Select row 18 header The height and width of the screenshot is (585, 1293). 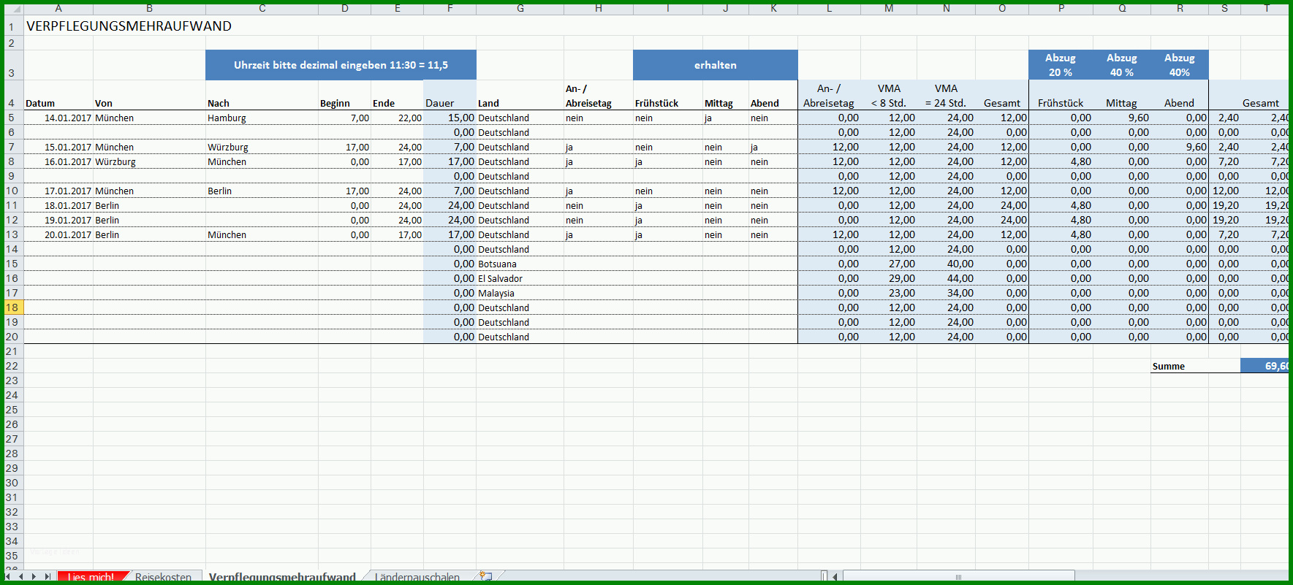tap(12, 307)
